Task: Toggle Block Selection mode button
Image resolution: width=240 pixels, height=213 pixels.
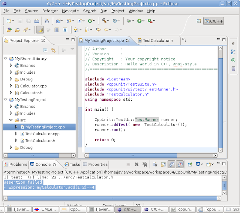Action: tap(57, 30)
